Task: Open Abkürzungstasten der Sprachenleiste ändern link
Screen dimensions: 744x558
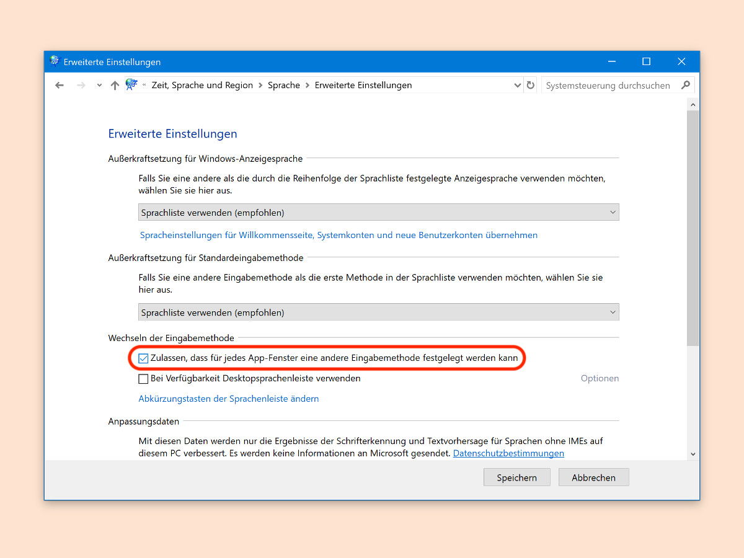Action: tap(229, 399)
